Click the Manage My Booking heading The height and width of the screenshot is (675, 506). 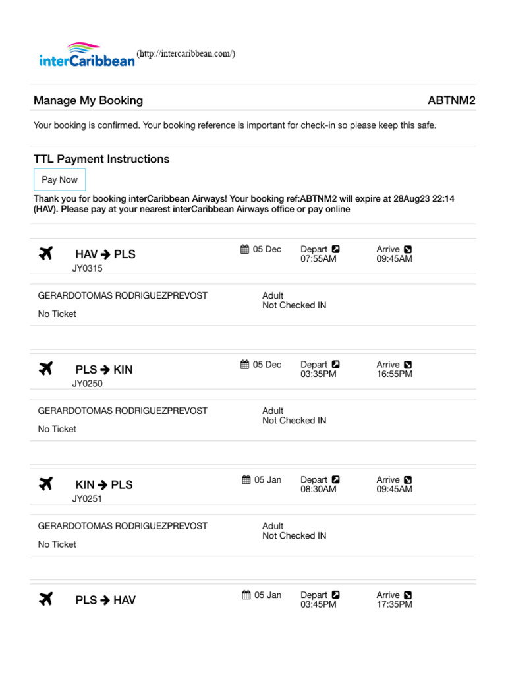click(88, 101)
